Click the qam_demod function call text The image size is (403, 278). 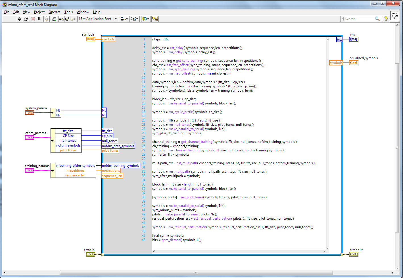[x=171, y=240]
